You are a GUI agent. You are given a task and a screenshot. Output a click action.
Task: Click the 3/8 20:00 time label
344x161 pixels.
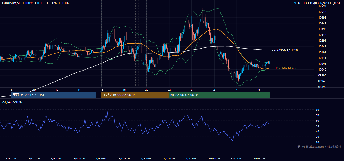[146, 159]
